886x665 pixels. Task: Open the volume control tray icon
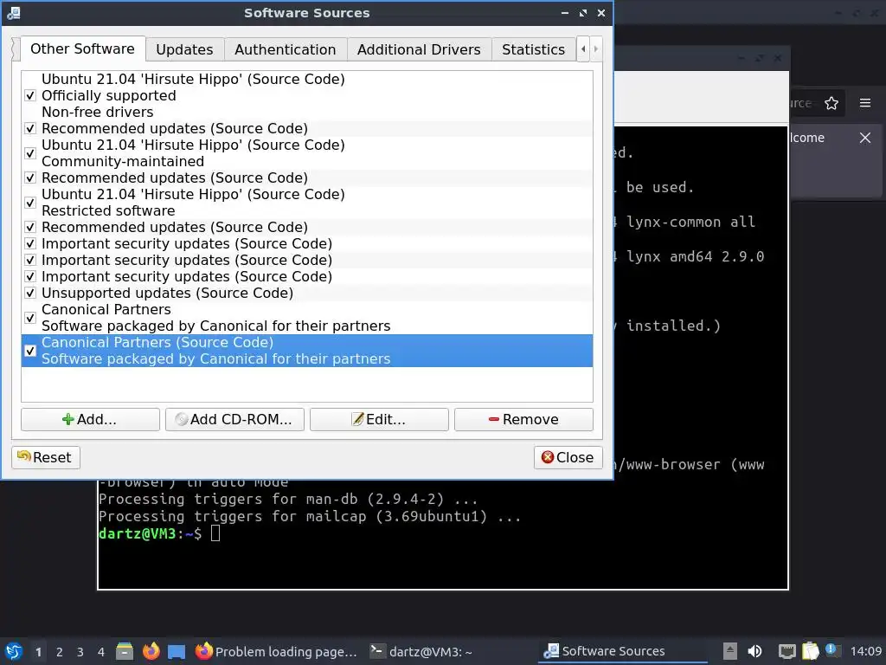754,651
